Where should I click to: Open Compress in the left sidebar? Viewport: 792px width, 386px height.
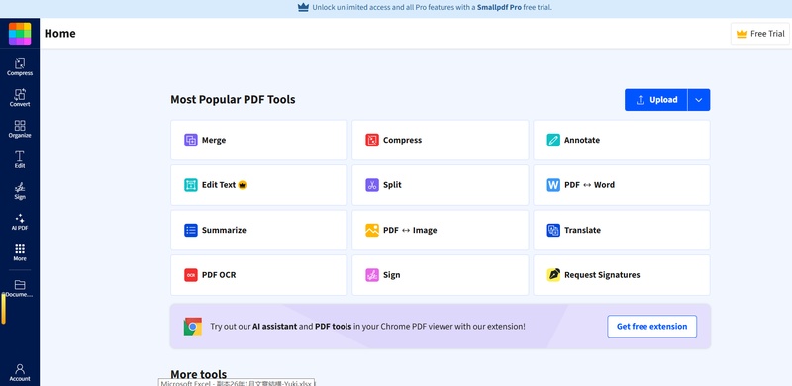click(20, 67)
